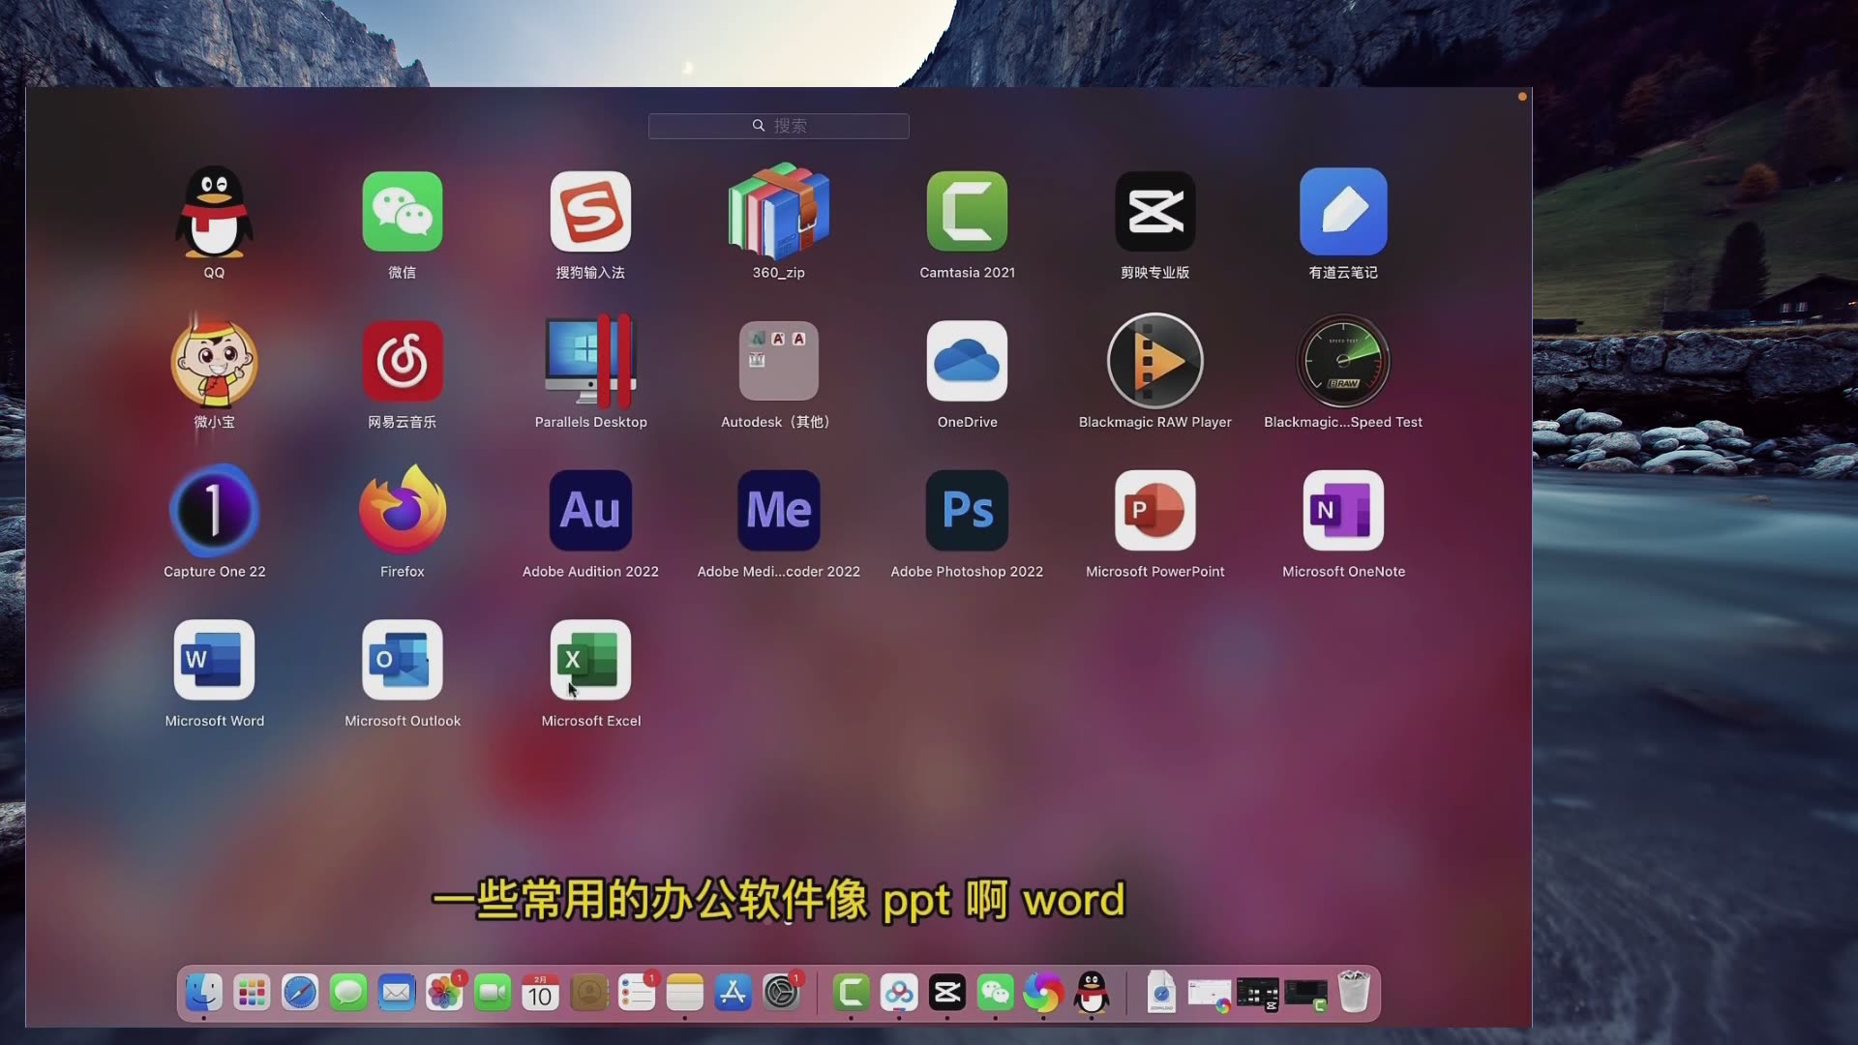Open the 360_zip app

[x=779, y=210]
